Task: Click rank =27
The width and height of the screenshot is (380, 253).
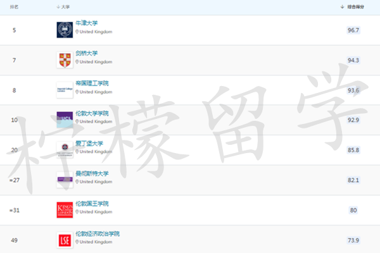Action: tap(15, 180)
